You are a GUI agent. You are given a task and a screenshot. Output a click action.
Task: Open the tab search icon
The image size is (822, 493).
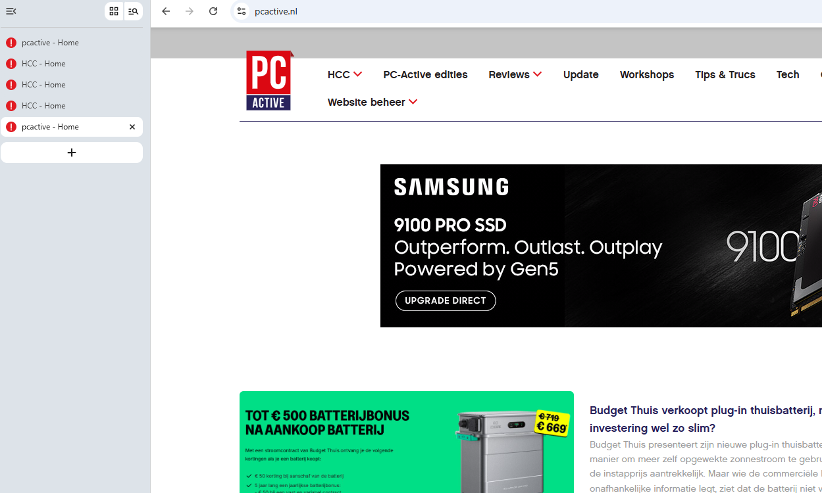click(133, 11)
